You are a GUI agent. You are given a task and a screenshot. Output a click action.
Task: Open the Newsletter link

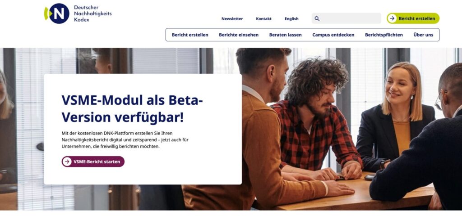(232, 18)
